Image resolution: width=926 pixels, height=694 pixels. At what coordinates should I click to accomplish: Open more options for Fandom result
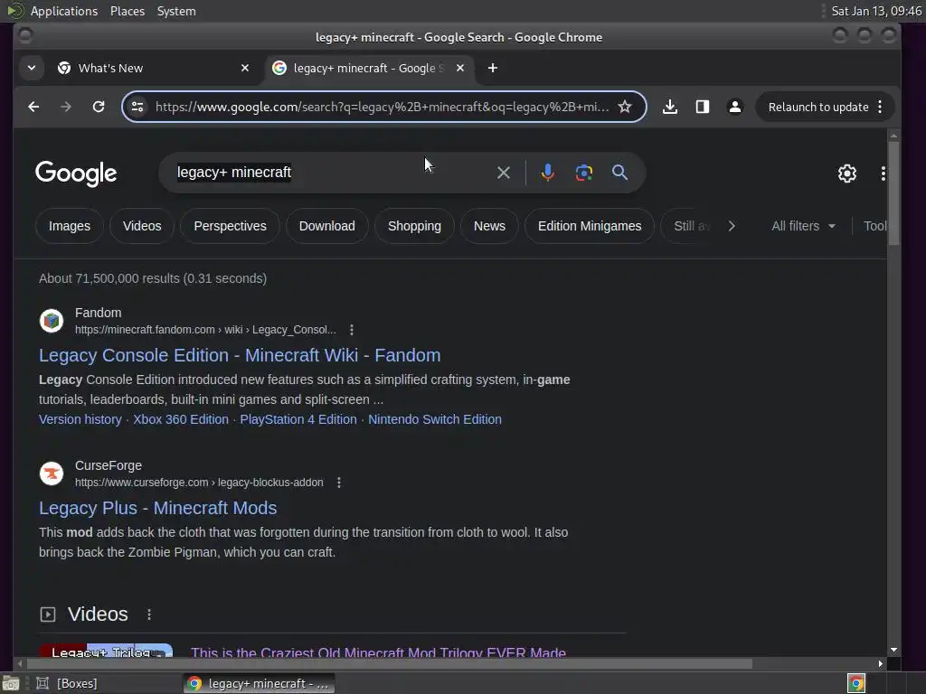pyautogui.click(x=352, y=330)
